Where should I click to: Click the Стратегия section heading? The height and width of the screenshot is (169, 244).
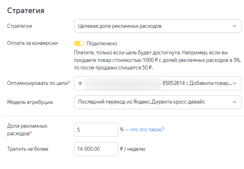point(26,11)
